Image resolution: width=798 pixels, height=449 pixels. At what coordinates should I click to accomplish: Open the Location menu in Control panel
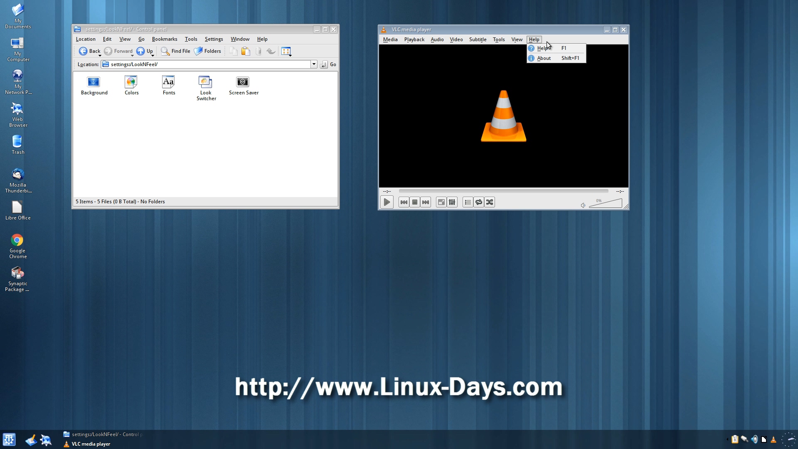click(x=86, y=39)
